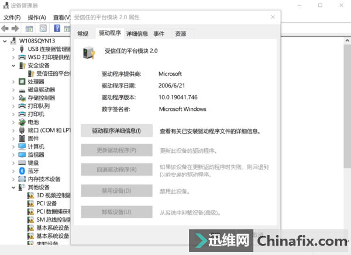351x255 pixels.
Task: Click the print queues icon
Action: (x=22, y=106)
